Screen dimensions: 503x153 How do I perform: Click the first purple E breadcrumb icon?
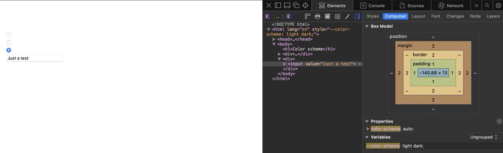(267, 16)
